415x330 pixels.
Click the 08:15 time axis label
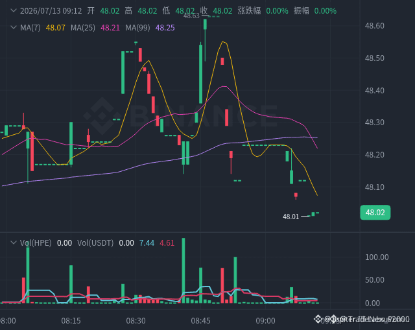71,321
